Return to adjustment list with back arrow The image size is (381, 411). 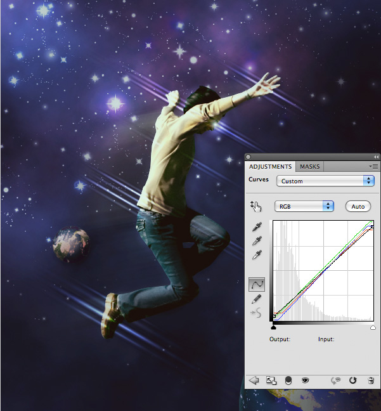click(x=254, y=380)
